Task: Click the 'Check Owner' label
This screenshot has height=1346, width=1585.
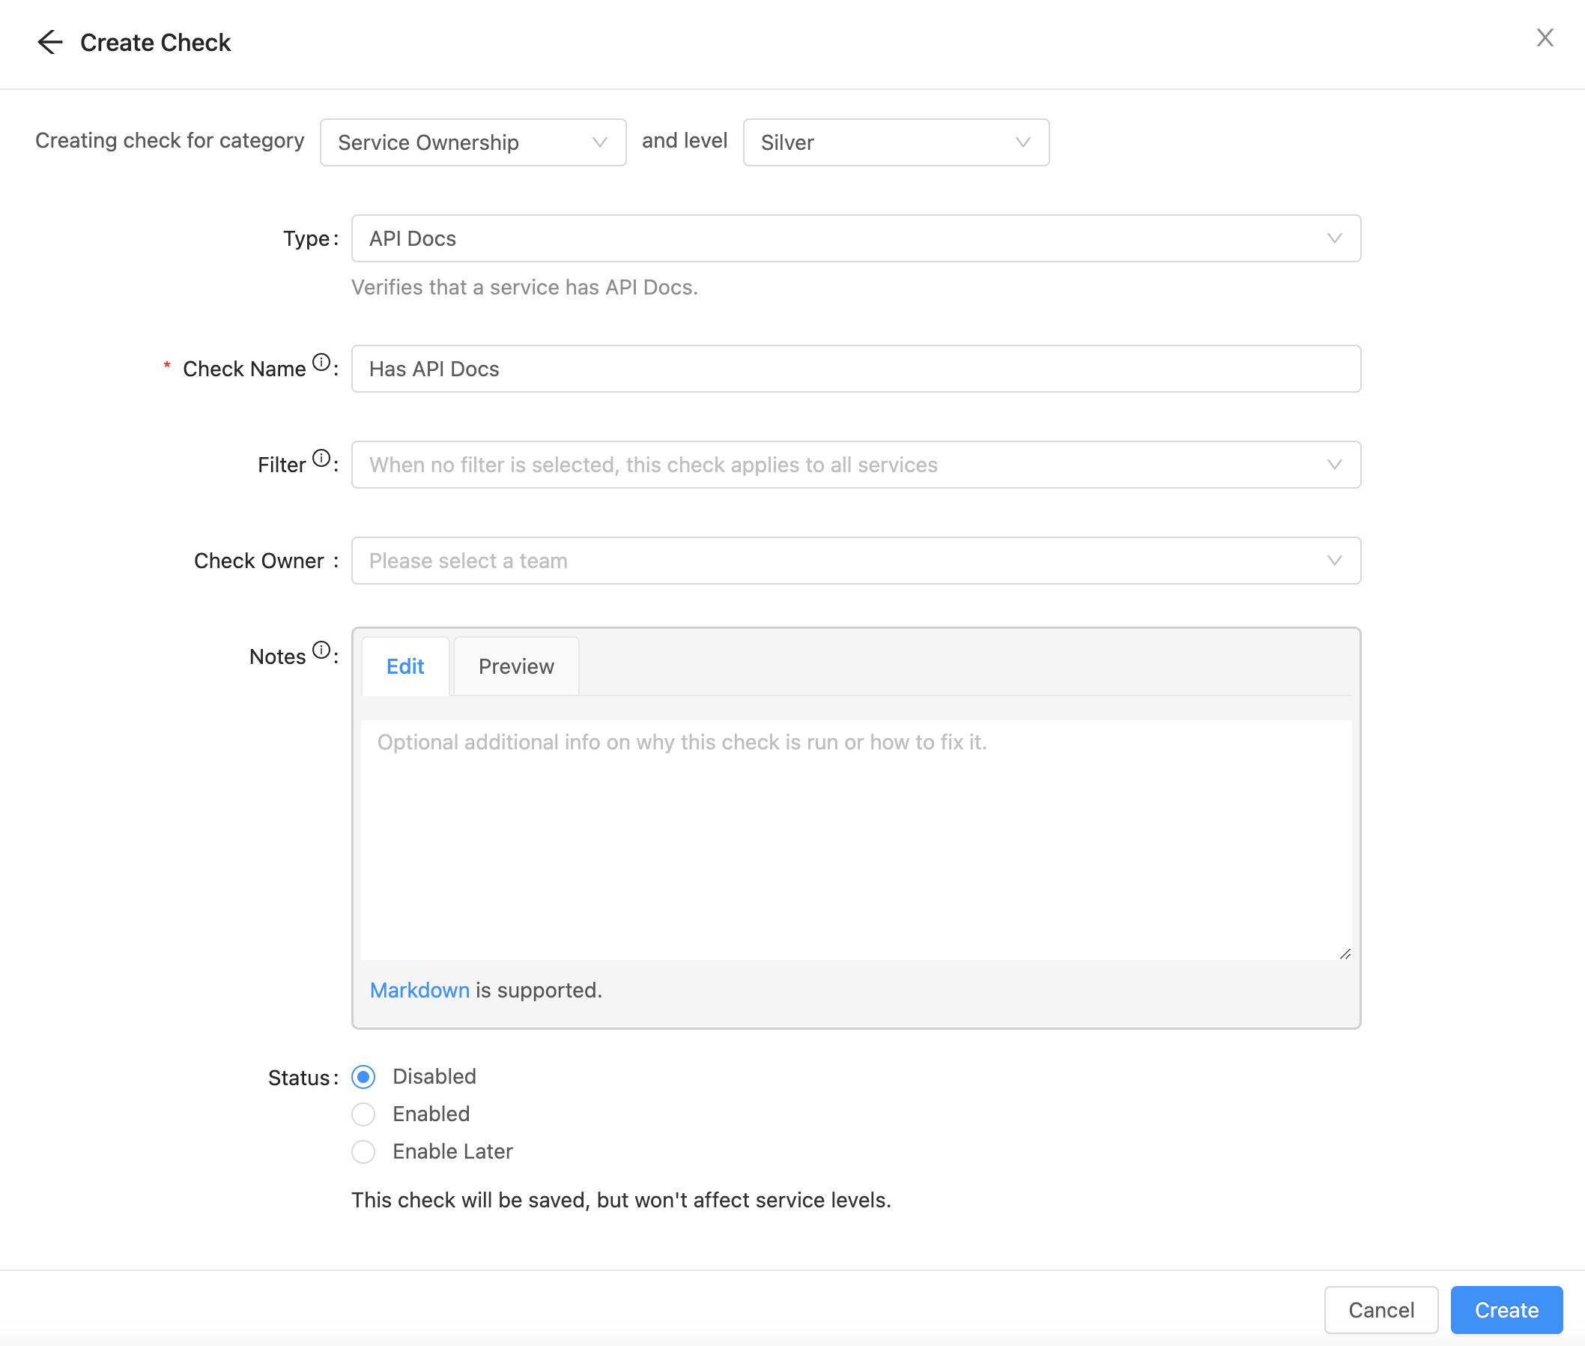Action: 259,561
